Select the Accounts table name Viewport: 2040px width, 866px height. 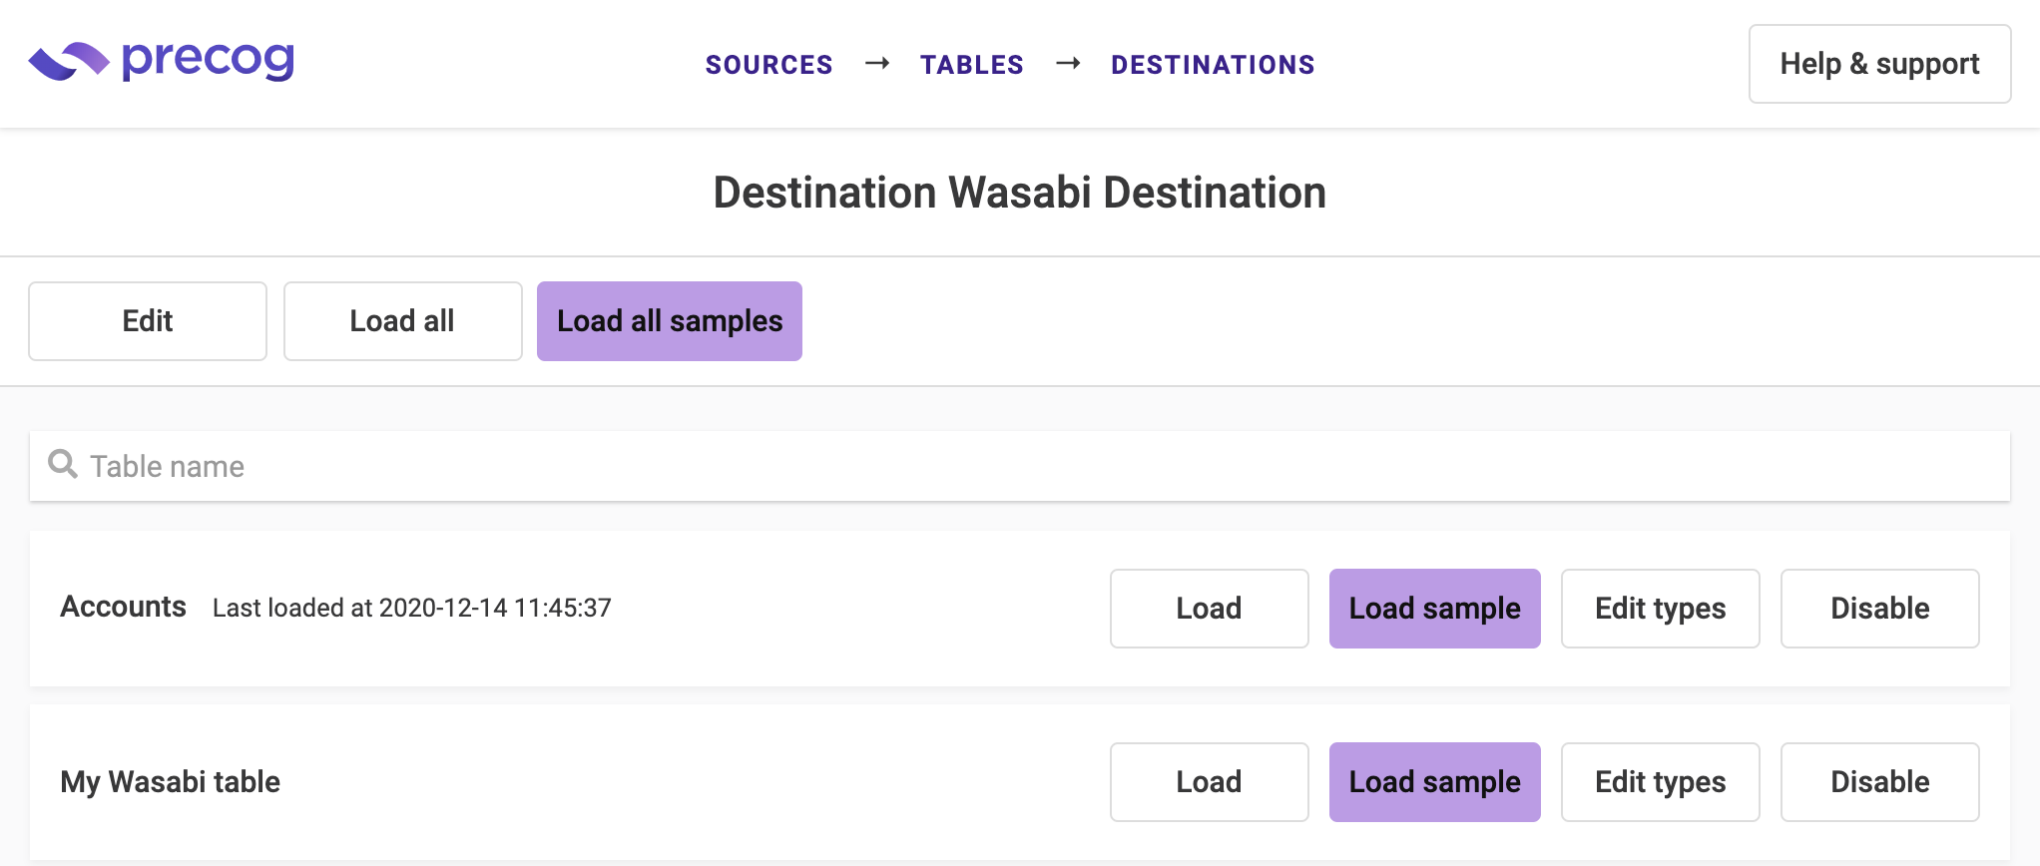[123, 607]
